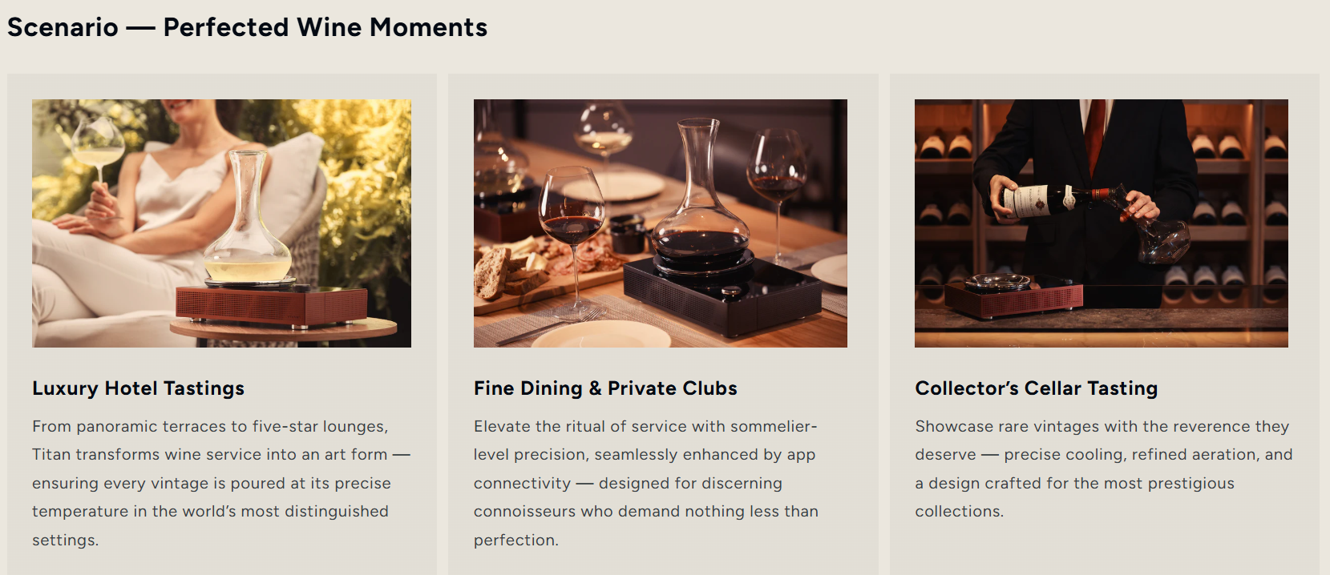This screenshot has width=1330, height=575.
Task: Open the Collector's Cellar Tasting image
Action: pos(1101,223)
